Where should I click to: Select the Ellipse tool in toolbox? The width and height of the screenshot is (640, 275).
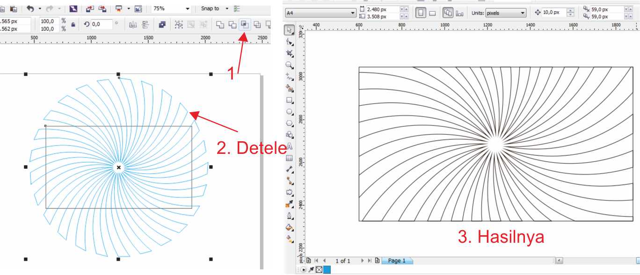(290, 111)
